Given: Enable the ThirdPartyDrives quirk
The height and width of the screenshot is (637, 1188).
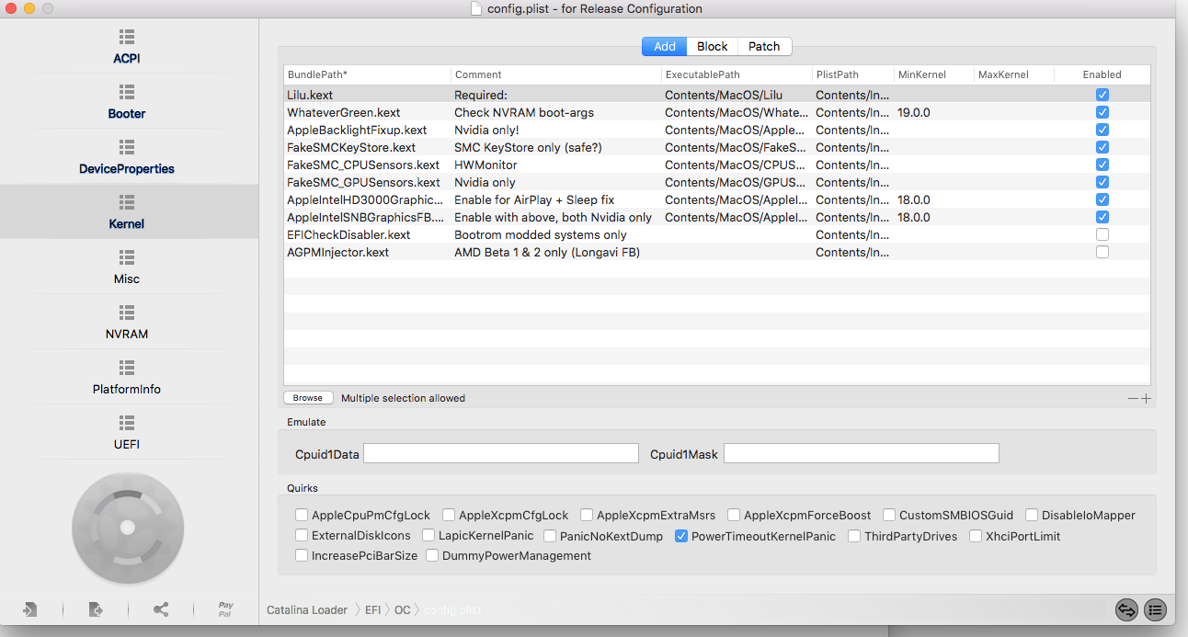Looking at the screenshot, I should click(854, 536).
